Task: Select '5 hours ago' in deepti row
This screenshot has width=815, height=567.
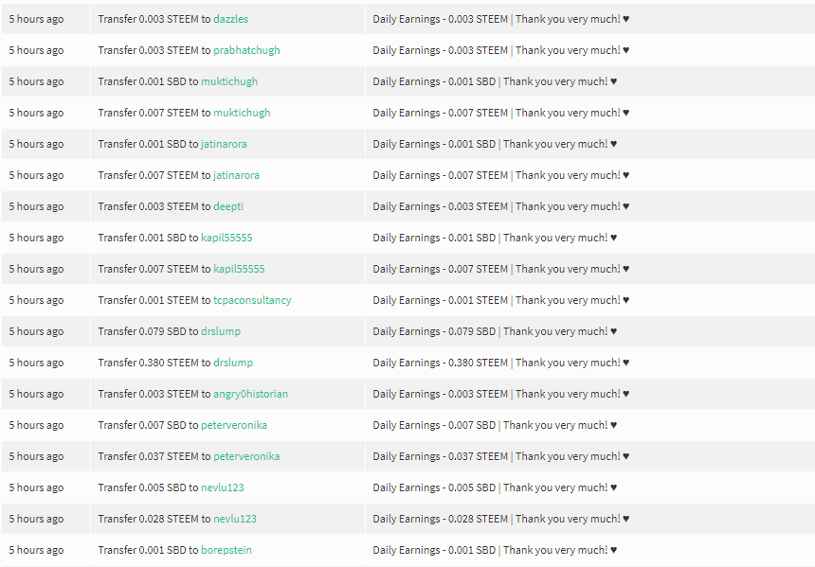Action: tap(36, 206)
